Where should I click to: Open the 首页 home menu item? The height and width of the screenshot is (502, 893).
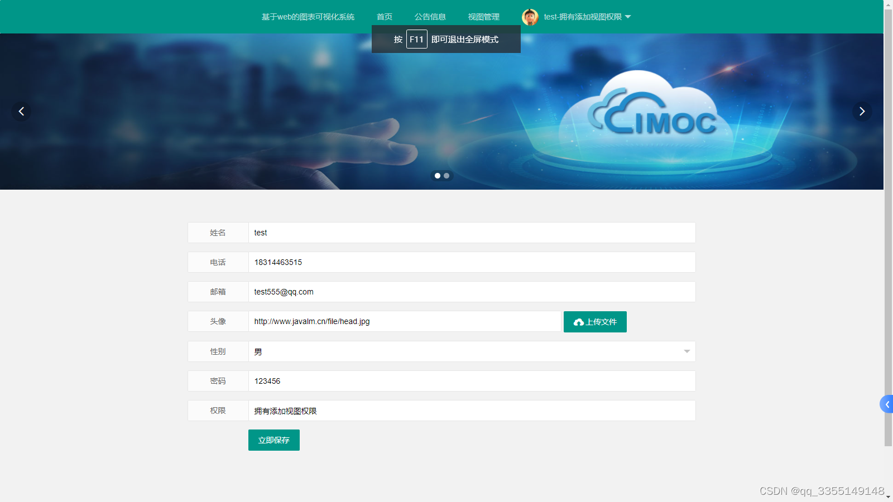(385, 17)
